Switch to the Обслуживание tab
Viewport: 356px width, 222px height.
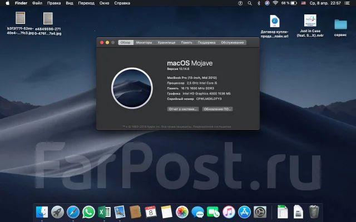tap(233, 42)
